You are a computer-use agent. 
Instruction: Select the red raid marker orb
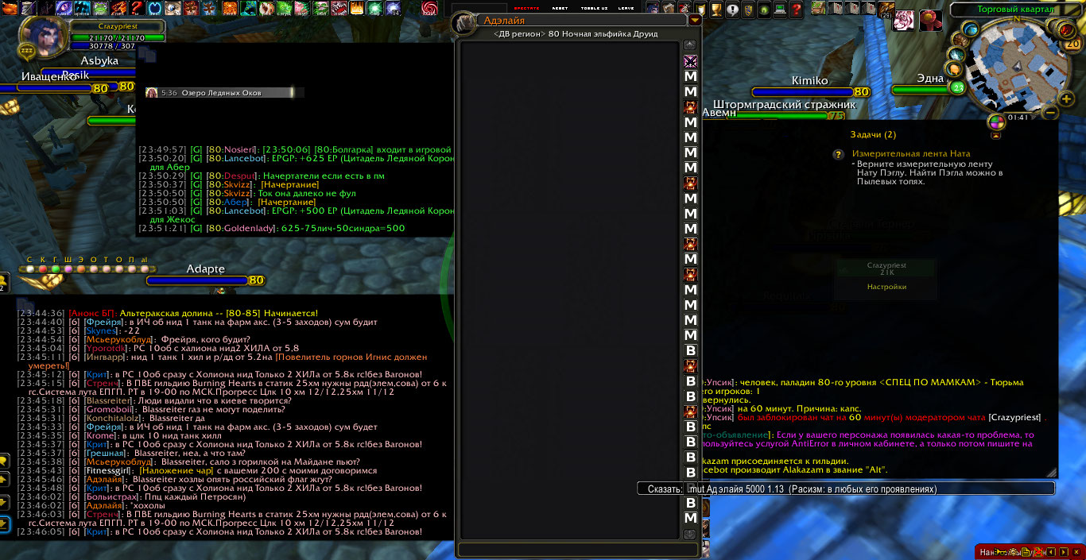tap(43, 268)
